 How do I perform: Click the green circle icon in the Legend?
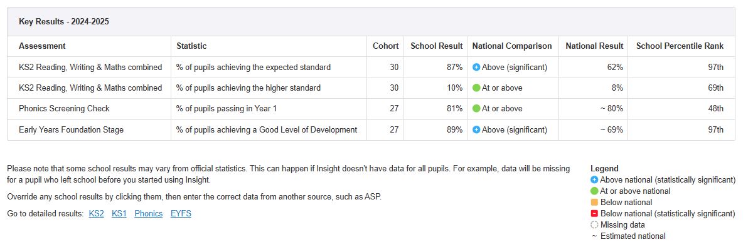594,191
